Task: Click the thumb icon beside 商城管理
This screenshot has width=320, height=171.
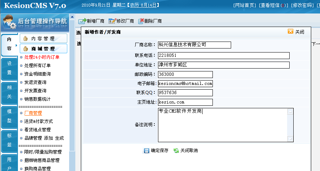Action: 26,48
